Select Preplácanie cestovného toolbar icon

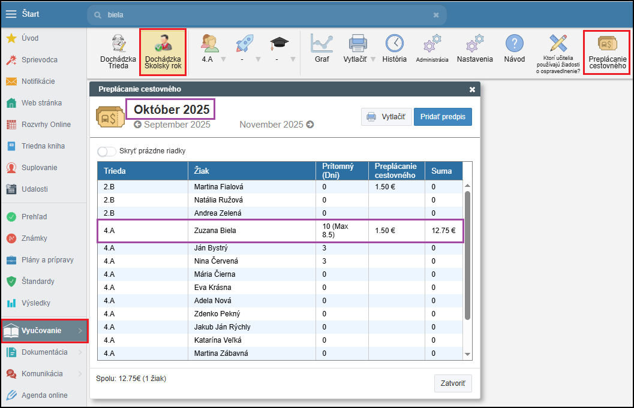coord(607,51)
